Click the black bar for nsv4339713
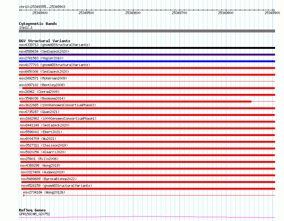Screen dimensions: 284x221 click(147, 48)
